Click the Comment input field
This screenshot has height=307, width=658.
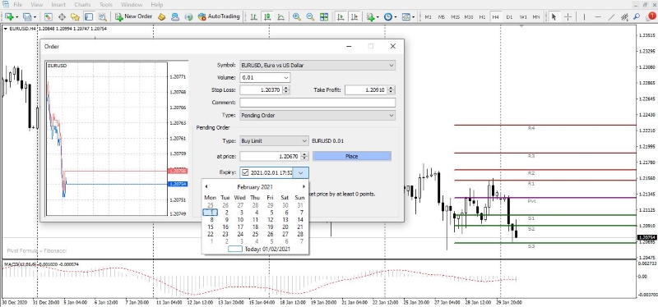point(317,103)
